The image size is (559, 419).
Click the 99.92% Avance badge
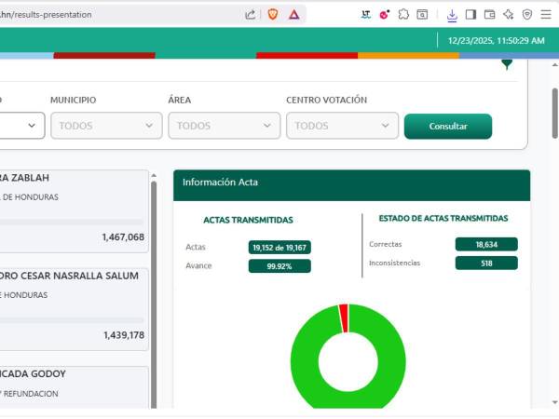click(x=279, y=265)
